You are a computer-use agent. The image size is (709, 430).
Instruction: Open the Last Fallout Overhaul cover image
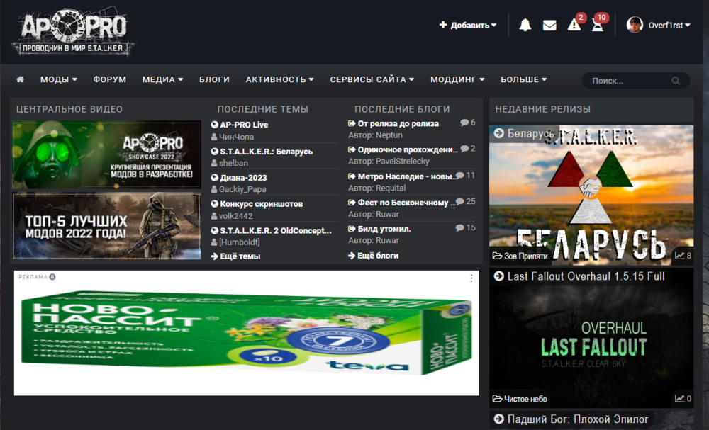click(x=591, y=338)
